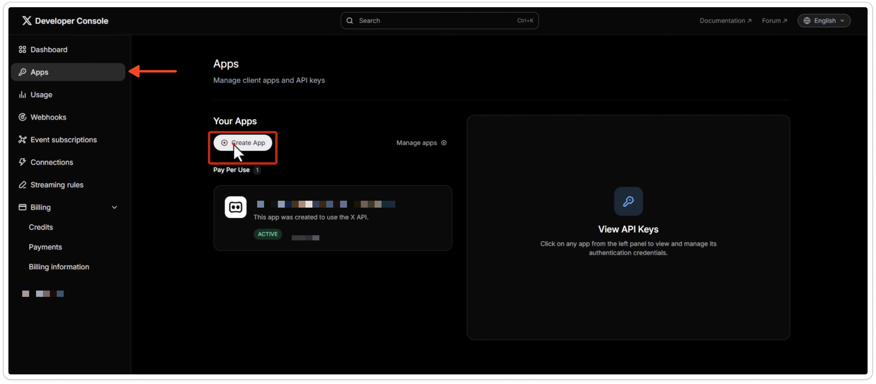
Task: Click the Manage apps gear icon
Action: point(444,143)
